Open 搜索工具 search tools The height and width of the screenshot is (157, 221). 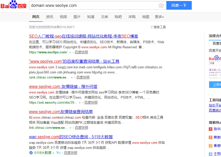159,27
